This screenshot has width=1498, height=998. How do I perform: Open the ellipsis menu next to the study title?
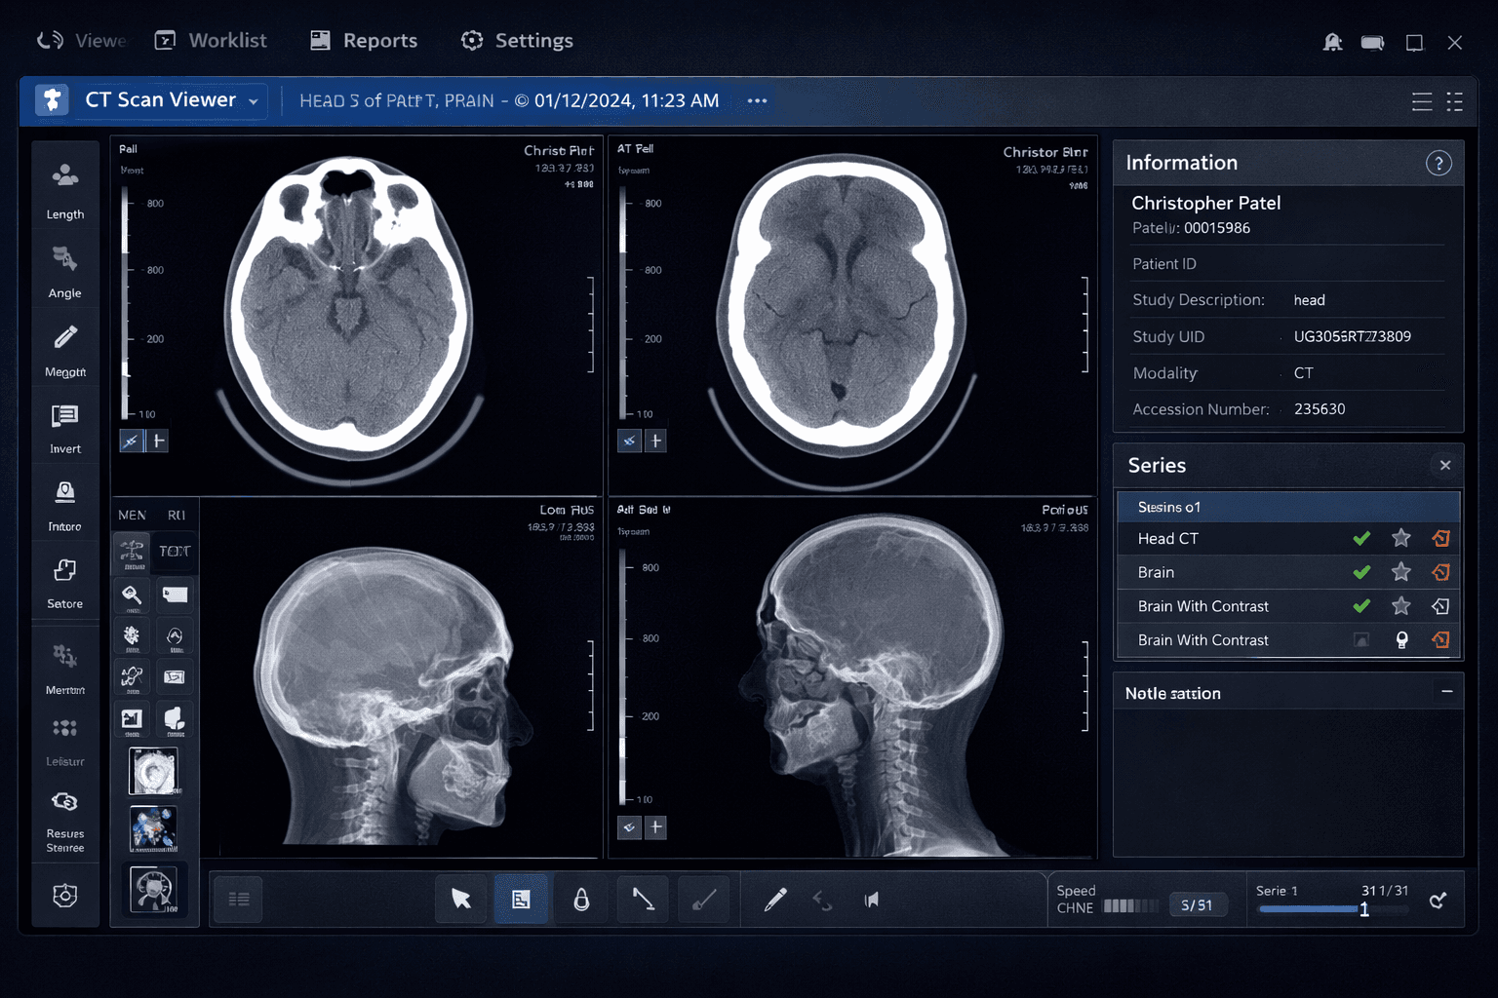[757, 100]
